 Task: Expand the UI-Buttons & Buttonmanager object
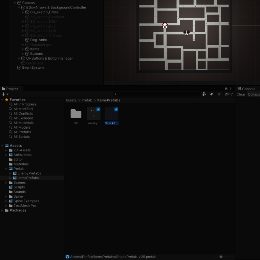[x=19, y=59]
